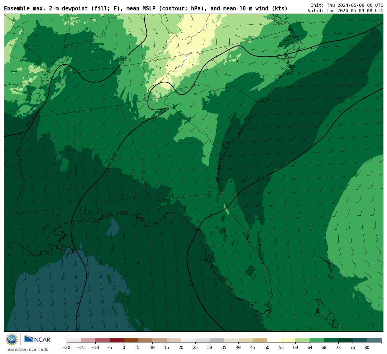The image size is (387, 354).
Task: Open the ensemble.ucar.edu link text
Action: (x=28, y=349)
